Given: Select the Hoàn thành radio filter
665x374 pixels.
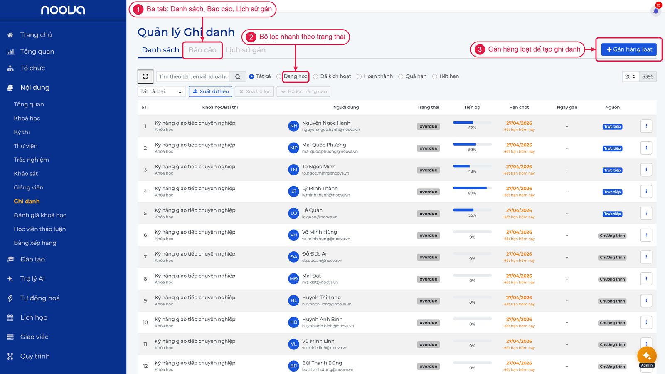Looking at the screenshot, I should point(374,76).
